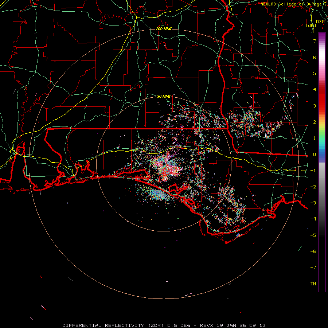Click the scale value "1"
This screenshot has height=328, width=328.
pyautogui.click(x=315, y=138)
